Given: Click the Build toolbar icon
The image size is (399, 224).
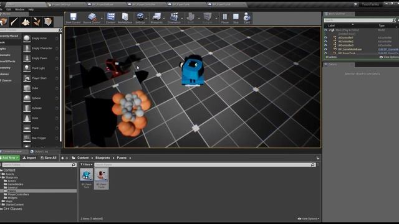Looking at the screenshot, I should [190, 18].
